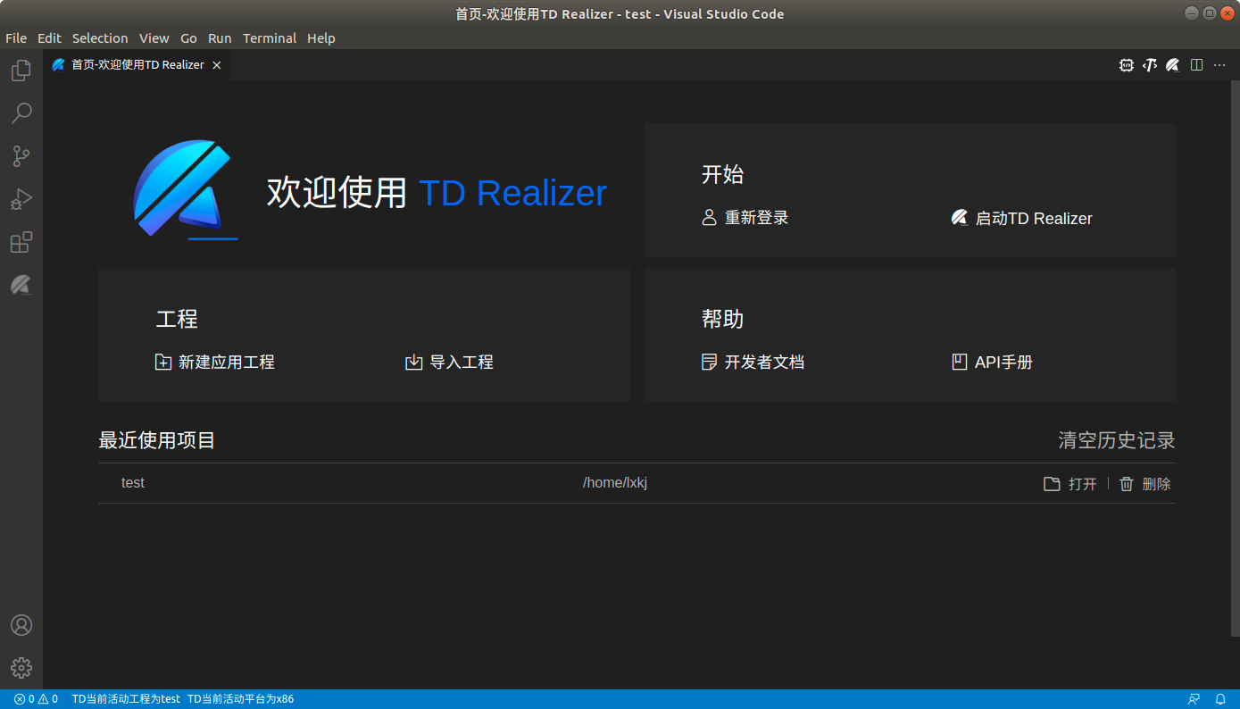Click the hammer build icon in editor toolbar
The image size is (1240, 709).
pos(1150,65)
